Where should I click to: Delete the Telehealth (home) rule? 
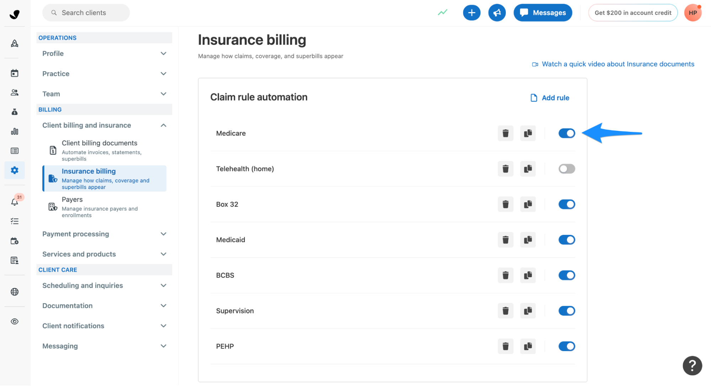click(505, 169)
